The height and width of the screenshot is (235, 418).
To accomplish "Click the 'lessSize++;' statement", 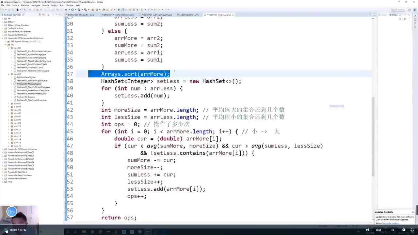I will point(145,182).
